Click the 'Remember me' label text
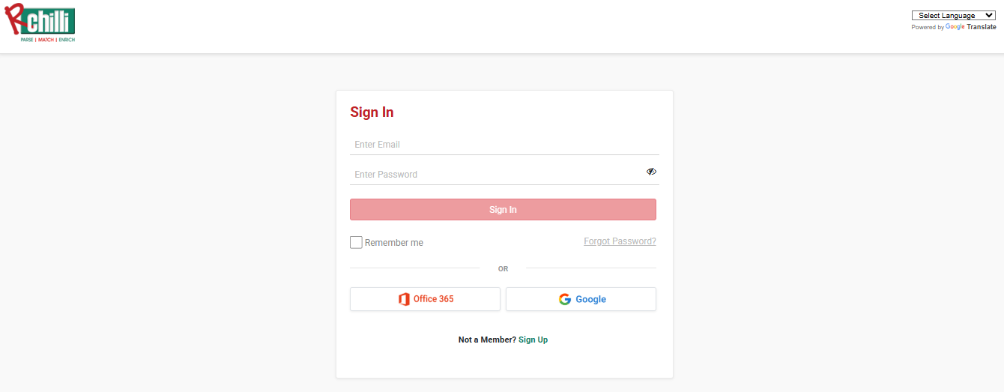This screenshot has width=1004, height=392. [x=394, y=243]
